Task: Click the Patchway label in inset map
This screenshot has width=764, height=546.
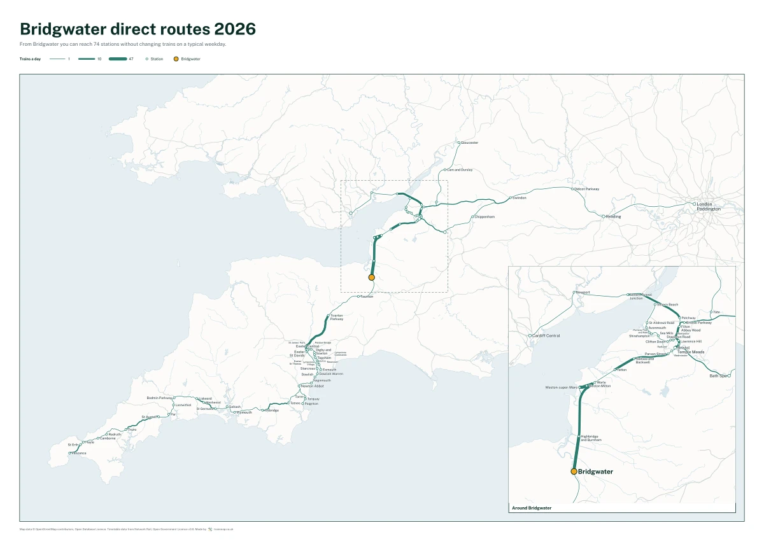Action: coord(690,318)
